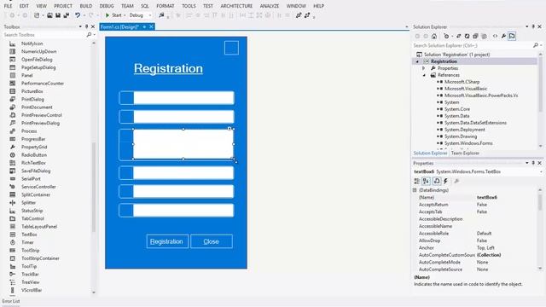Select the Timer component in Toolbox

[27, 242]
